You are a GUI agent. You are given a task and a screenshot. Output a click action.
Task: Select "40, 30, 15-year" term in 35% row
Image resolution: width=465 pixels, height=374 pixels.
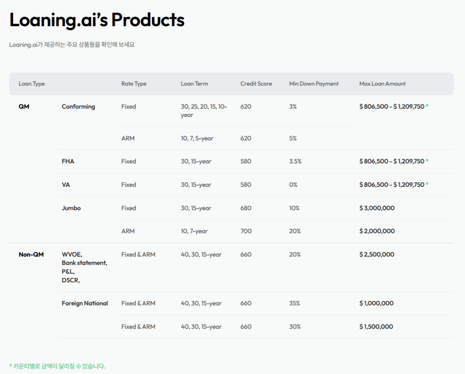point(201,304)
